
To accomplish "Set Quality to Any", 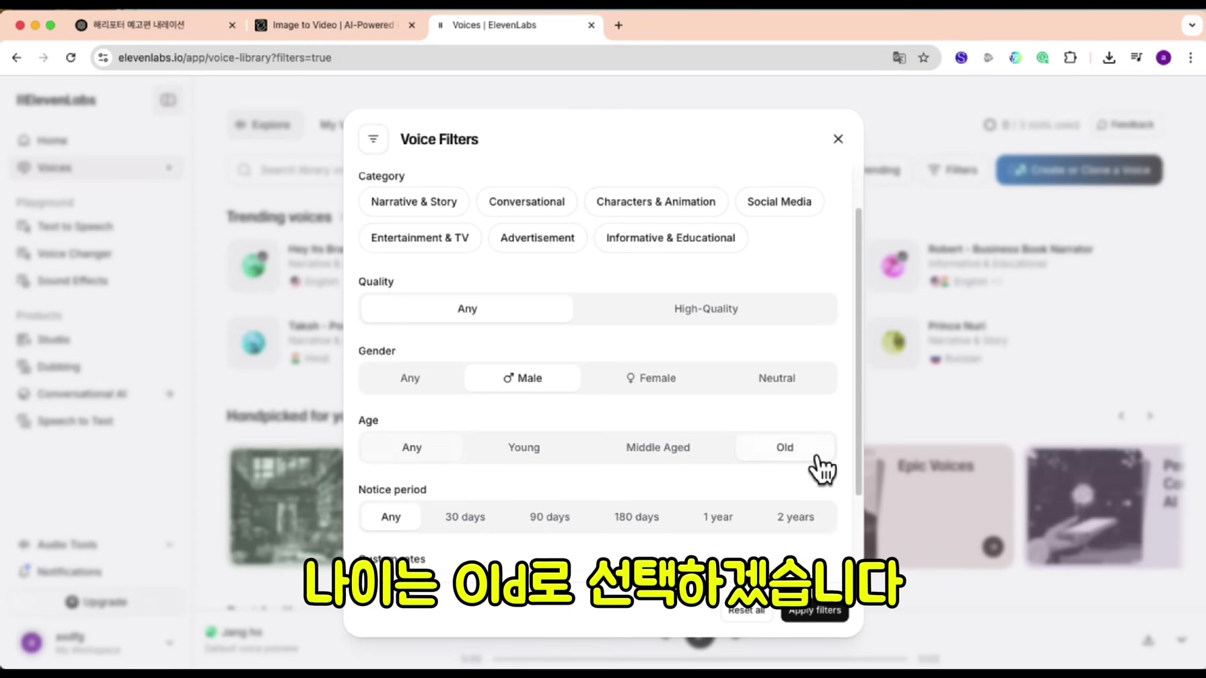I will click(467, 308).
